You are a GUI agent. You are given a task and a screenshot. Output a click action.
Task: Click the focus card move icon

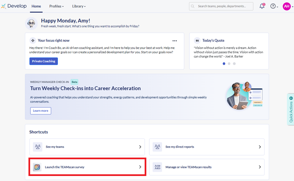pyautogui.click(x=33, y=40)
